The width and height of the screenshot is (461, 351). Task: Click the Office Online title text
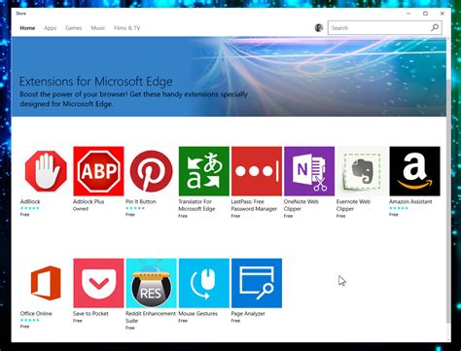tap(36, 313)
